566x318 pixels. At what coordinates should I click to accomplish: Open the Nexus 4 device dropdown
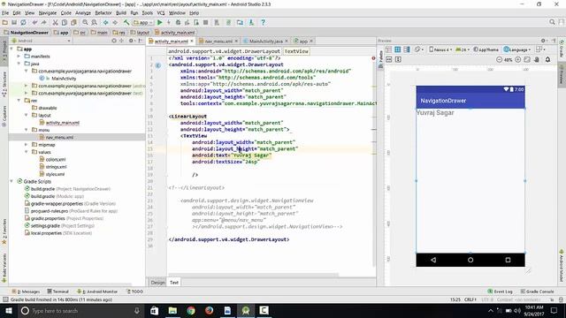(x=440, y=49)
